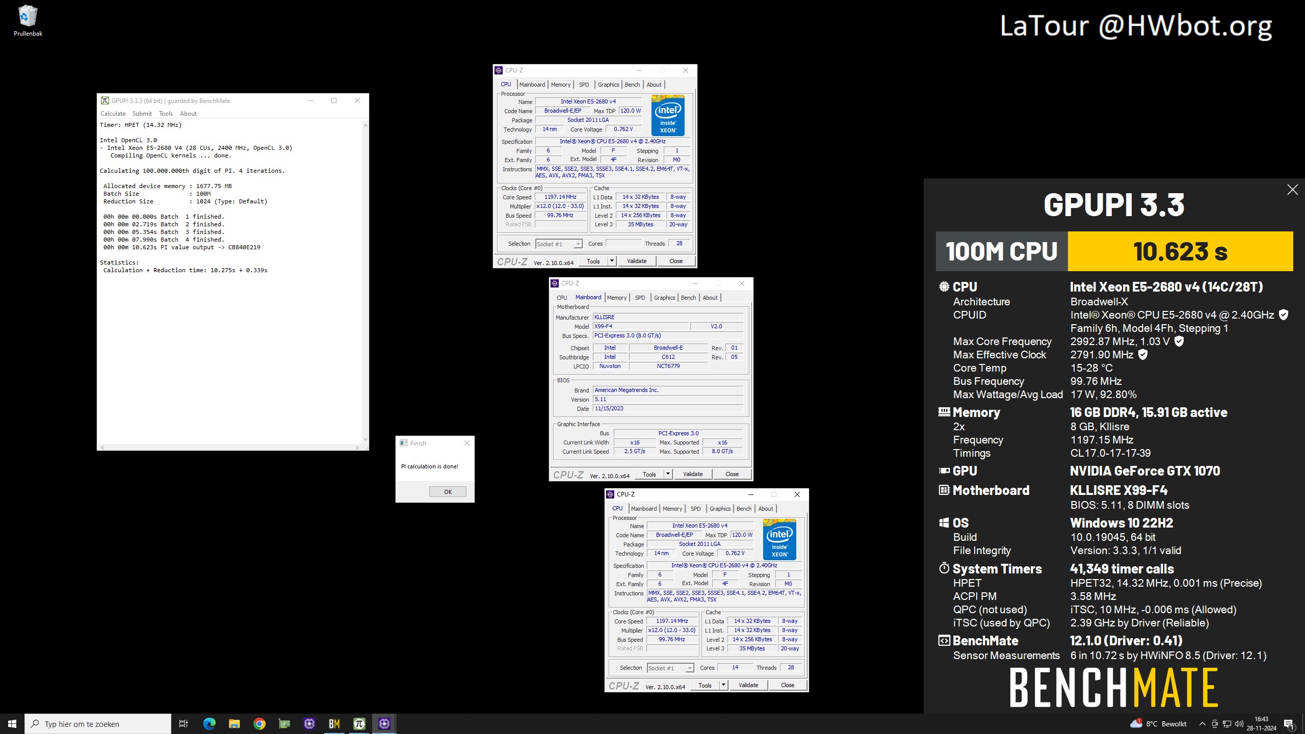Image resolution: width=1305 pixels, height=734 pixels.
Task: Open the Windows Start menu
Action: click(x=12, y=724)
